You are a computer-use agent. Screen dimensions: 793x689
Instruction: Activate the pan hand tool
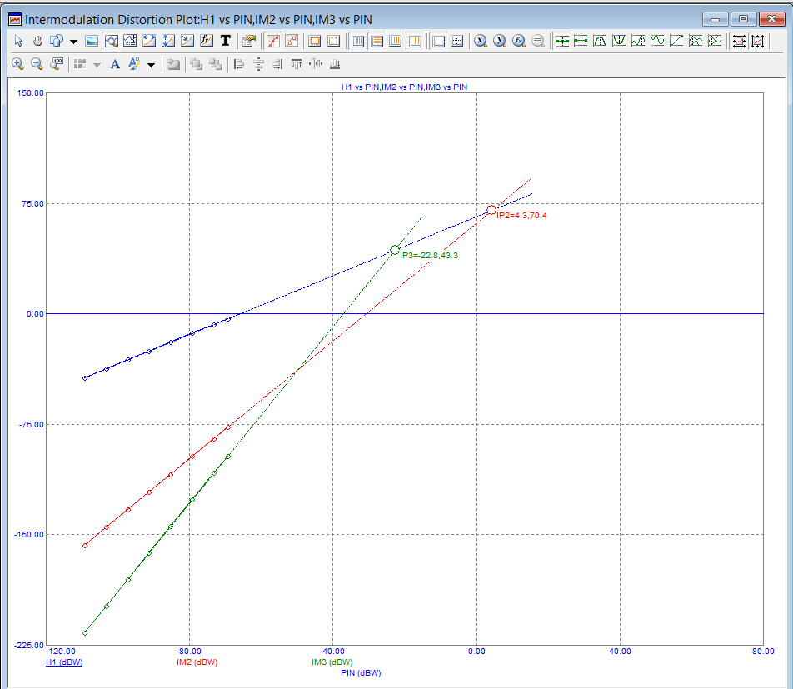(x=37, y=41)
